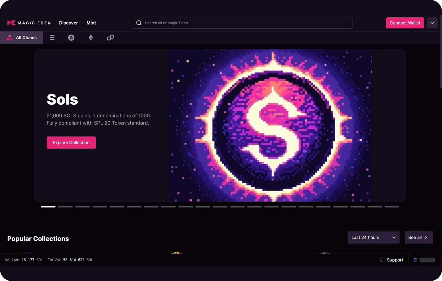Image resolution: width=442 pixels, height=281 pixels.
Task: Click the Vol 24h value 16 177
Action: point(28,260)
